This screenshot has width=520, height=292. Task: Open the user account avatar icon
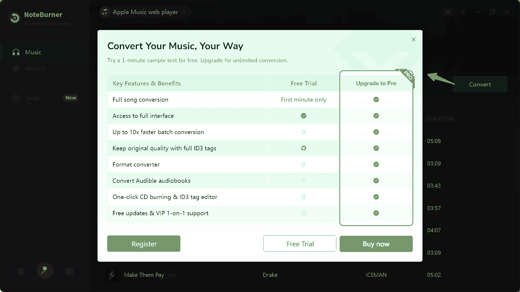pos(45,271)
